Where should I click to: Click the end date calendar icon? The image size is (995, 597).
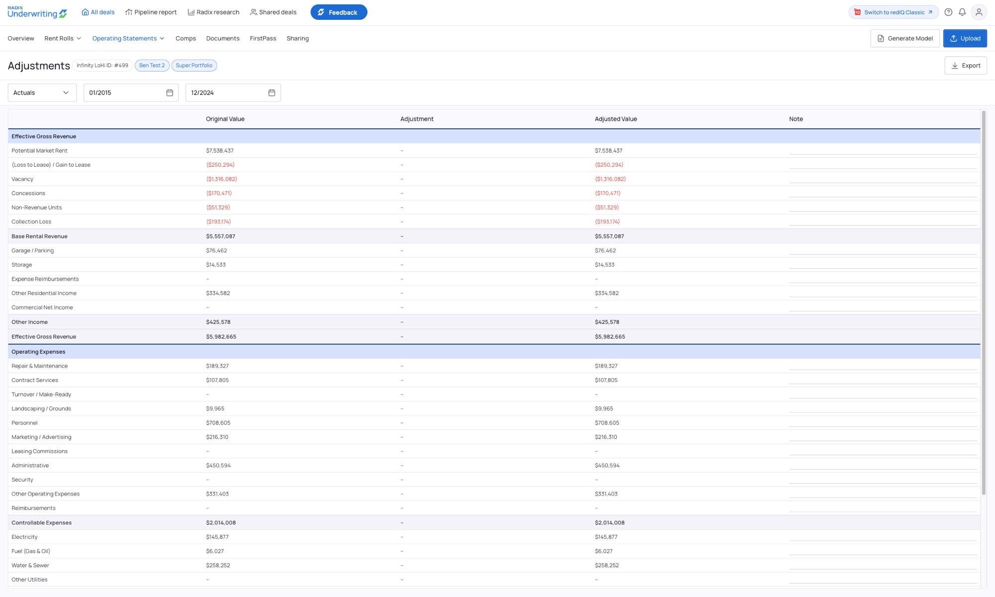point(272,93)
